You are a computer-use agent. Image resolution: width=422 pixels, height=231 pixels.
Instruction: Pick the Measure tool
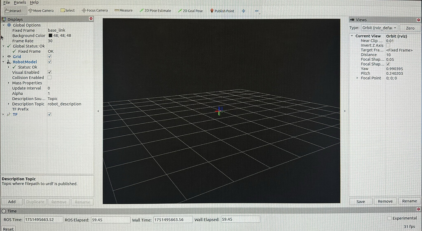[124, 10]
